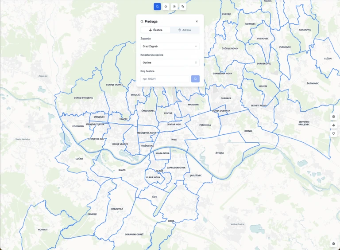Viewport: 340px width, 250px height.
Task: Click the parcel icon below layers button
Action: 333,125
